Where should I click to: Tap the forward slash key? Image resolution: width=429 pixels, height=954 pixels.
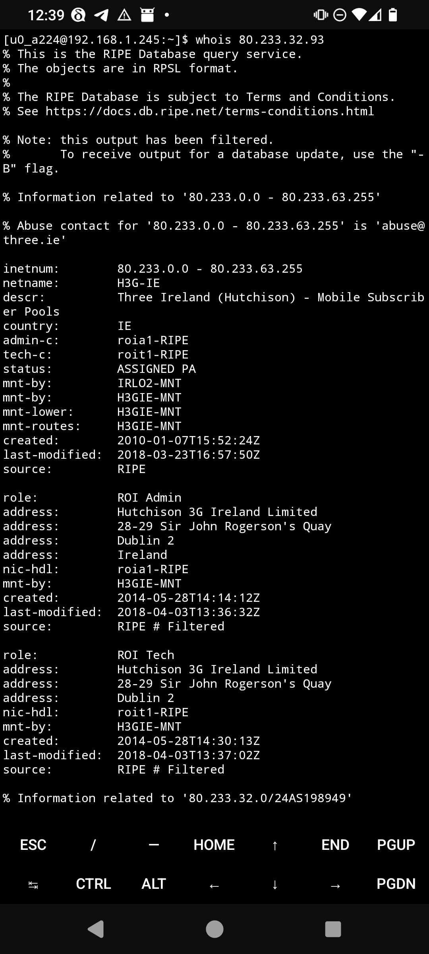(93, 845)
